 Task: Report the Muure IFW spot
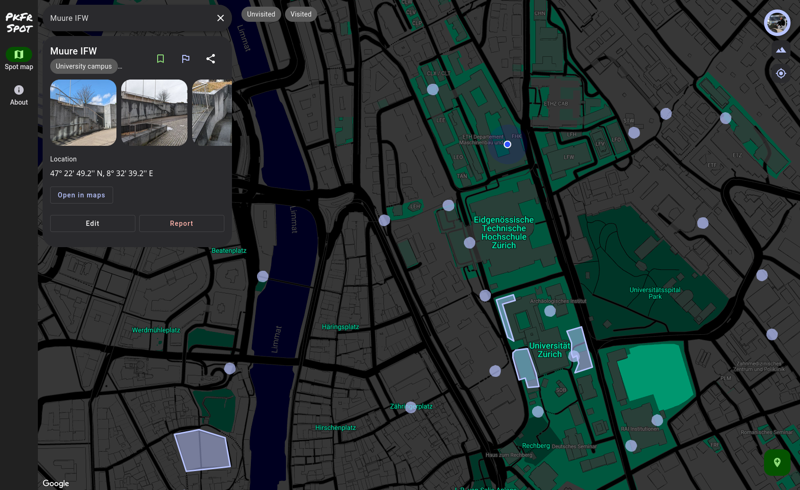coord(182,223)
